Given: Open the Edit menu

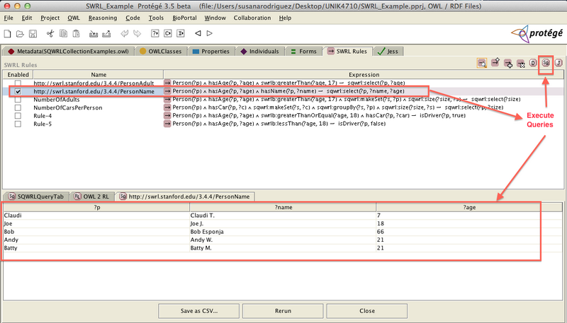Looking at the screenshot, I should (27, 18).
